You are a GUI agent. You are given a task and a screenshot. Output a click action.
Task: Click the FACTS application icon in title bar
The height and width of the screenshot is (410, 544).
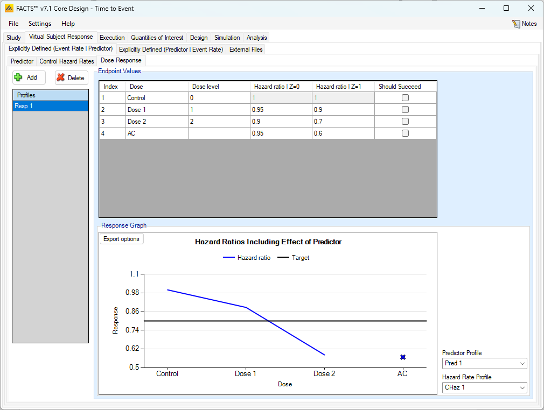click(9, 8)
